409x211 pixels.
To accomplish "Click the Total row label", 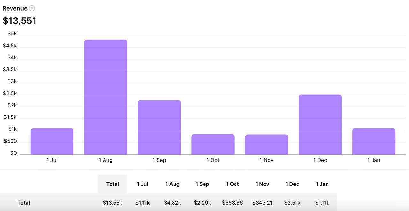I will pos(24,203).
